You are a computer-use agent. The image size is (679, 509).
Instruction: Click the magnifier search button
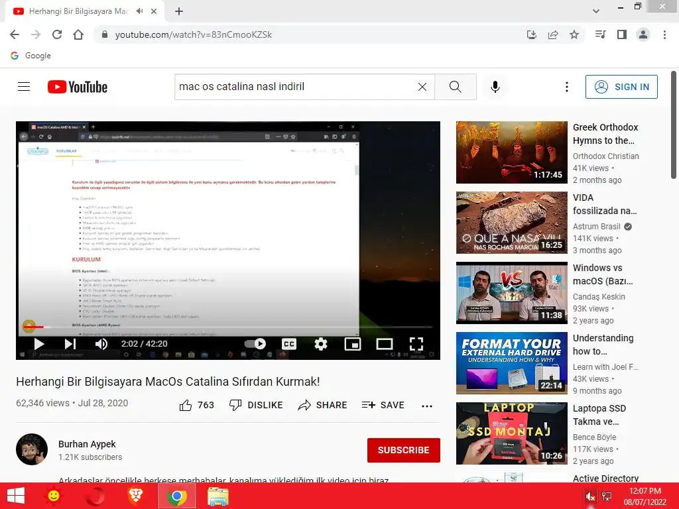(x=455, y=87)
